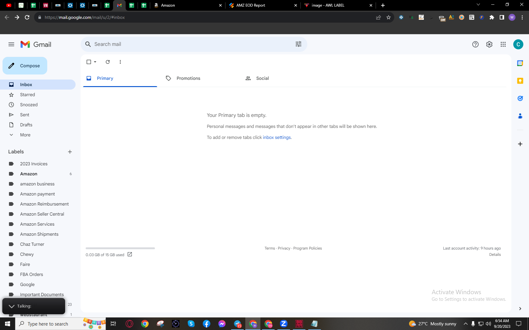
Task: Switch to image - AWL LABEL tab
Action: 338,5
